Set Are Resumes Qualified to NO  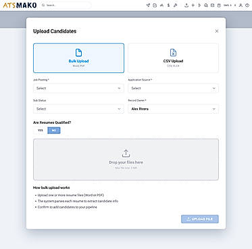pos(54,131)
